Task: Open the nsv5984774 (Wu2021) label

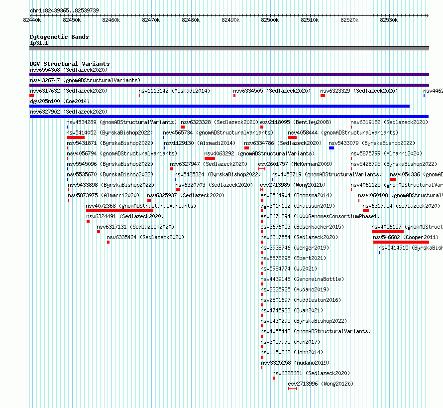Action: [x=289, y=269]
